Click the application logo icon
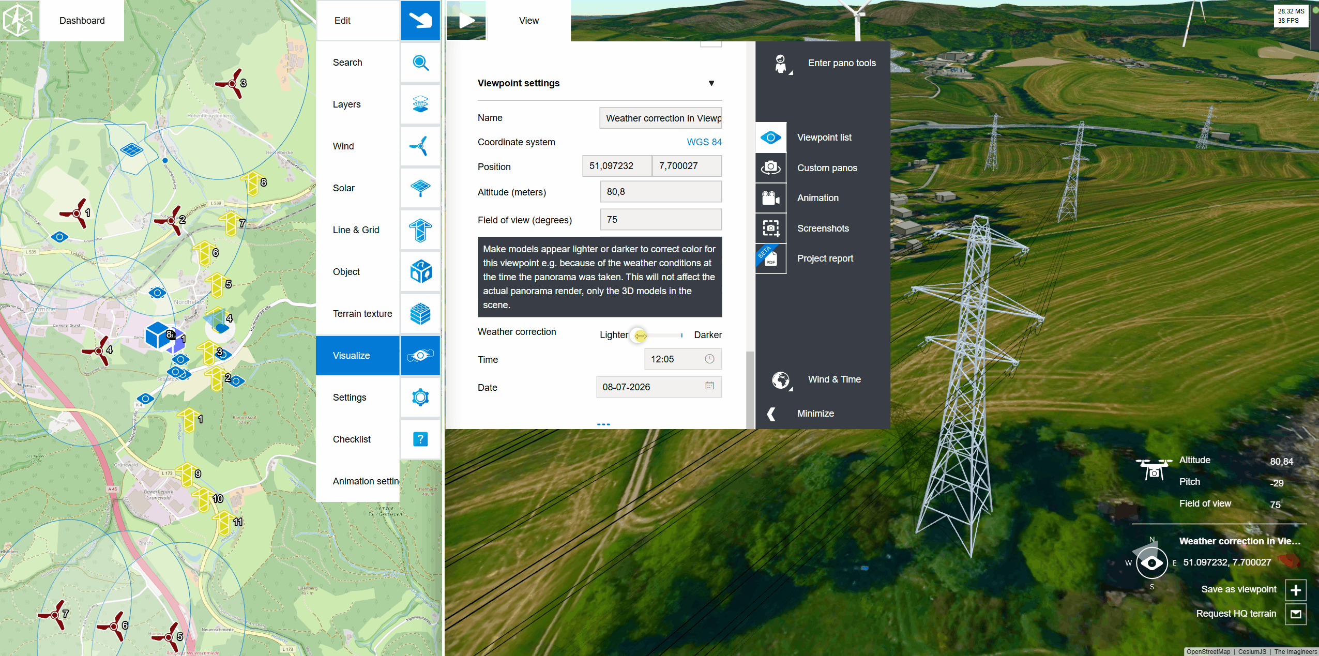Viewport: 1319px width, 656px height. (x=19, y=20)
